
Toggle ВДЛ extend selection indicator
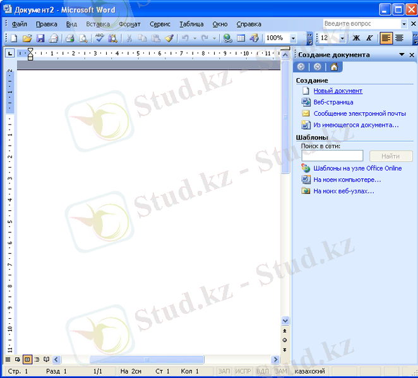(263, 371)
